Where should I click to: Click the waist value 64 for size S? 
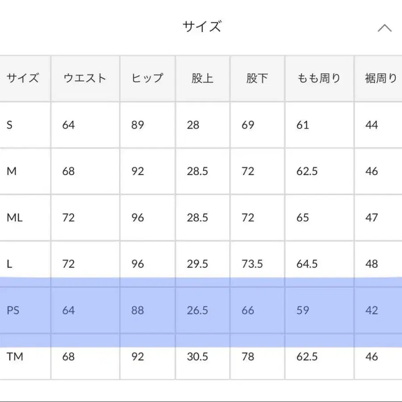68,125
